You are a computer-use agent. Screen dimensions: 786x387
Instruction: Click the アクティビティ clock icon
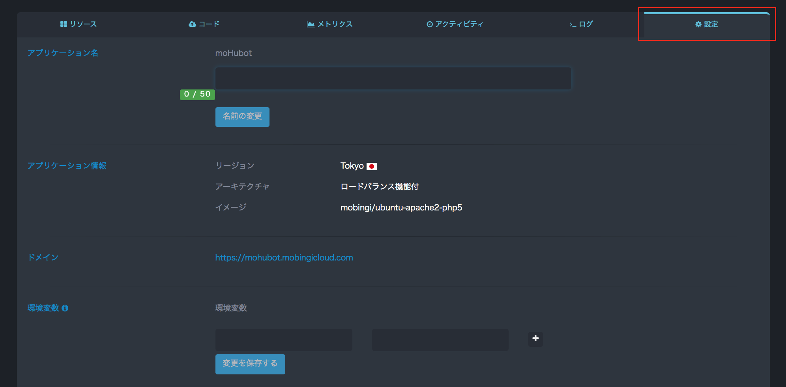point(430,24)
